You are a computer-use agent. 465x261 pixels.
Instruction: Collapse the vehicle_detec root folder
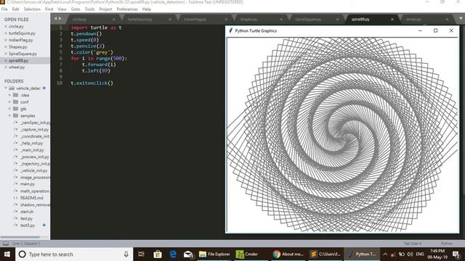point(6,88)
